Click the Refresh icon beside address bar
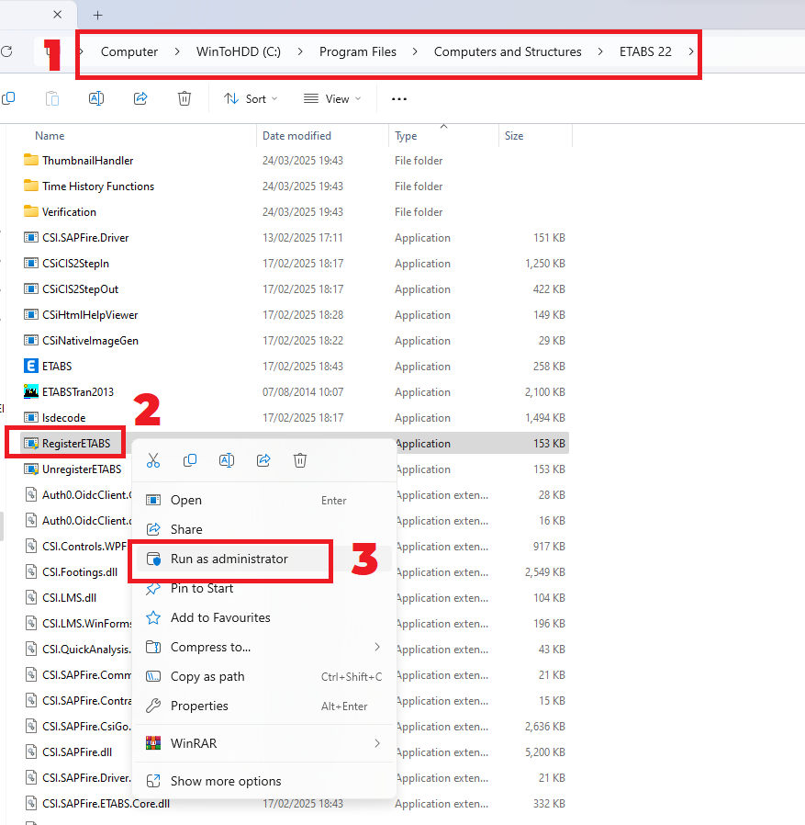Viewport: 805px width, 825px height. (6, 51)
